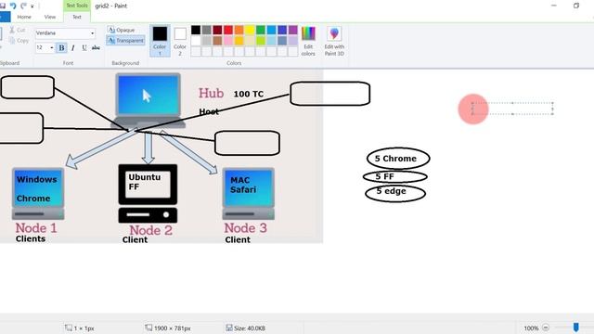Viewport: 594px width, 334px height.
Task: Pick the yellow color swatch
Action: tap(250, 30)
